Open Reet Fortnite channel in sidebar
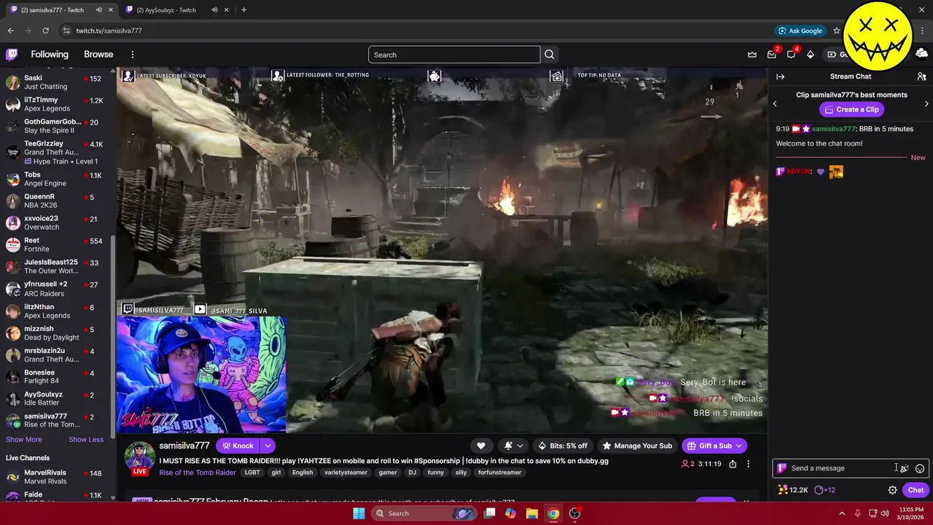This screenshot has height=525, width=933. pos(58,245)
